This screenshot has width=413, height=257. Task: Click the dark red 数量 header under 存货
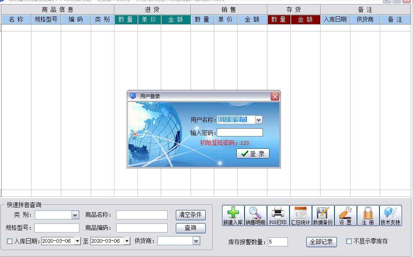tap(279, 20)
